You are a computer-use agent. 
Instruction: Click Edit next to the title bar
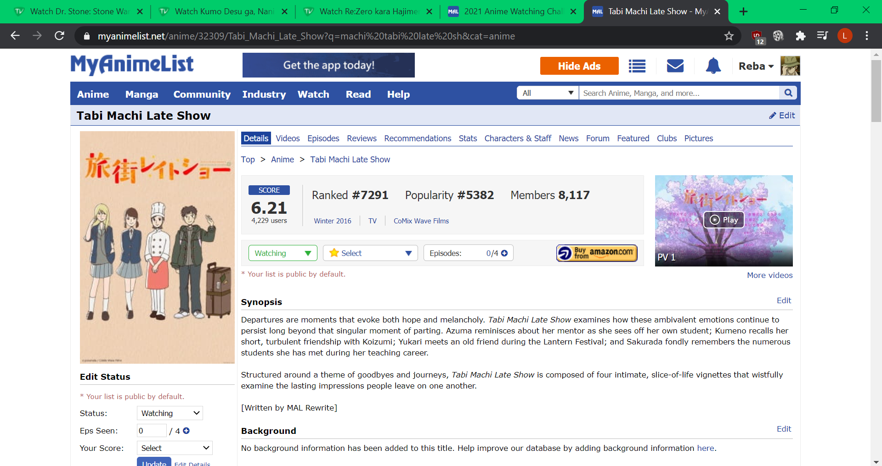[782, 116]
